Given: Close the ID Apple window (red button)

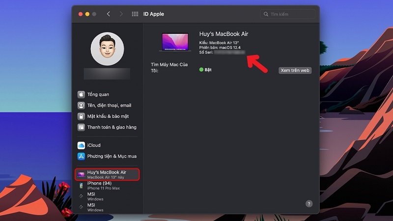Looking at the screenshot, I should click(x=81, y=14).
